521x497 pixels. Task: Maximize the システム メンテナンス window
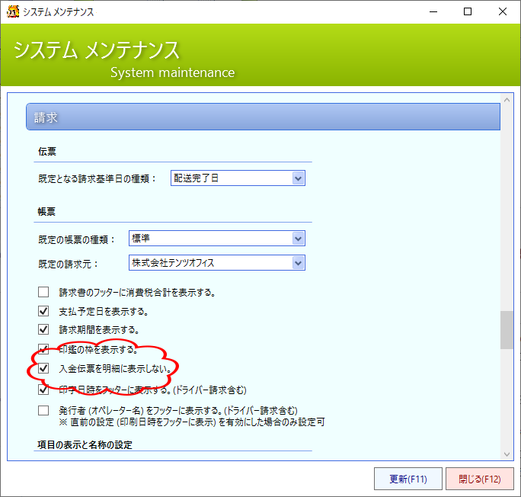tap(468, 11)
